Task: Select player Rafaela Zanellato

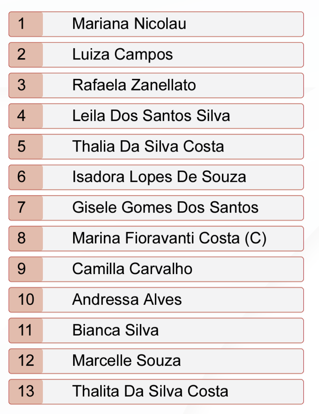Action: [x=134, y=85]
